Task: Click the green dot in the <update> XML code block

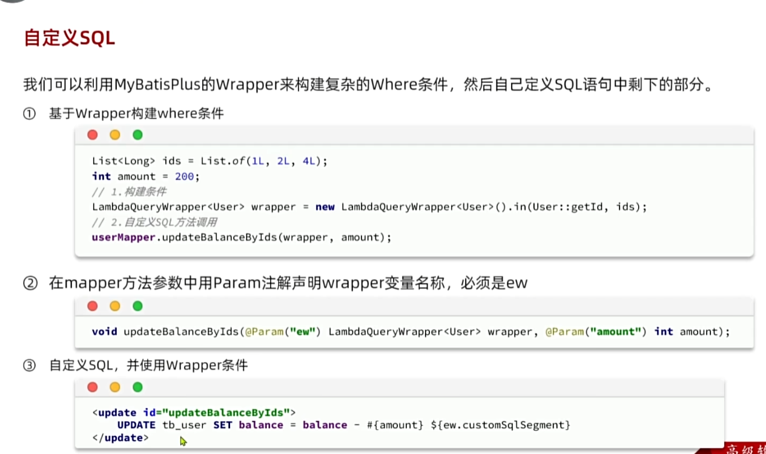Action: pyautogui.click(x=137, y=387)
